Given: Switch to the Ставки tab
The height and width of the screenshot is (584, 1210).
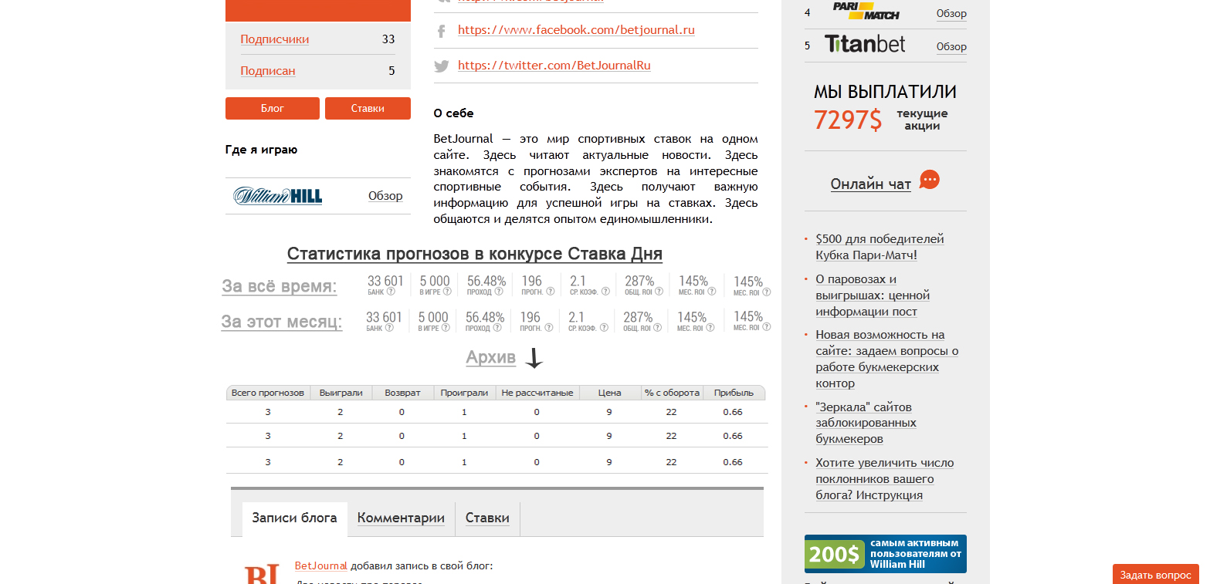Looking at the screenshot, I should 487,518.
